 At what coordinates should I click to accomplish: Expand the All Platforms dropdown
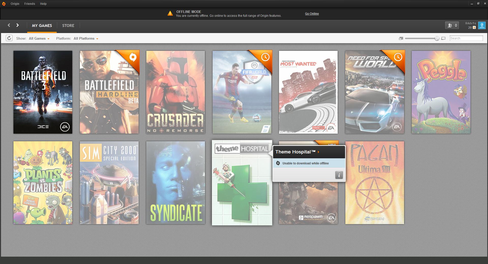(86, 38)
